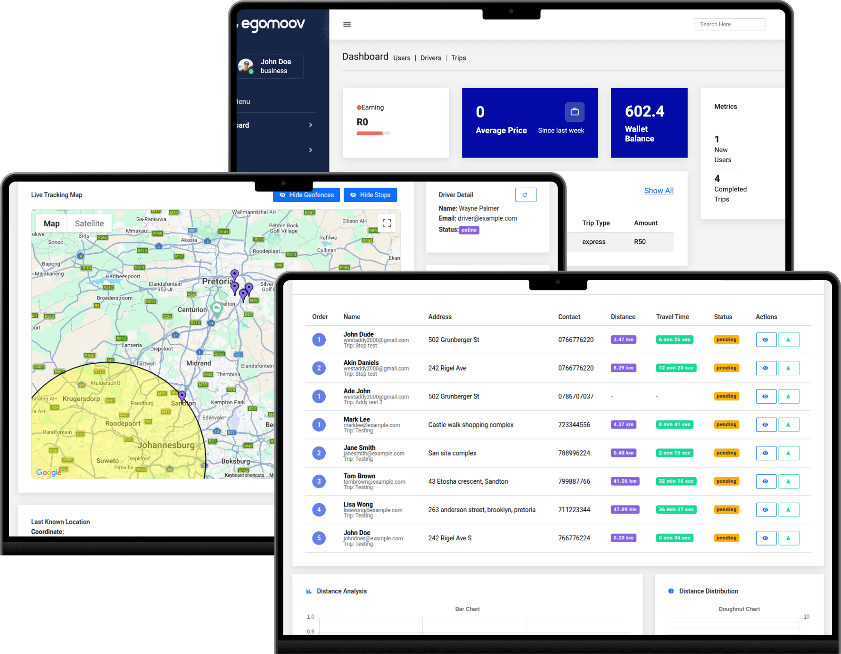Click the map pin marker at Sandton
Image resolution: width=841 pixels, height=654 pixels.
coord(182,396)
